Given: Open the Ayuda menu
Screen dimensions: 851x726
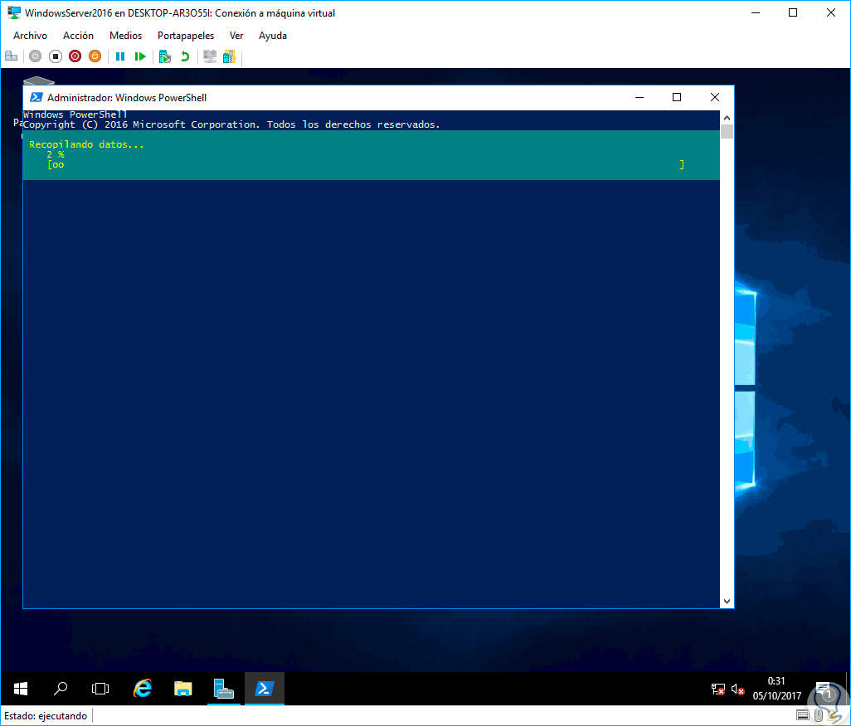Looking at the screenshot, I should 272,36.
